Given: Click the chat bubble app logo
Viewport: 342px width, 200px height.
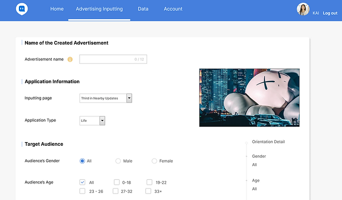Looking at the screenshot, I should click(22, 9).
